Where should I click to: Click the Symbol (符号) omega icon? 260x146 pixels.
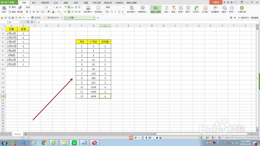point(232,8)
